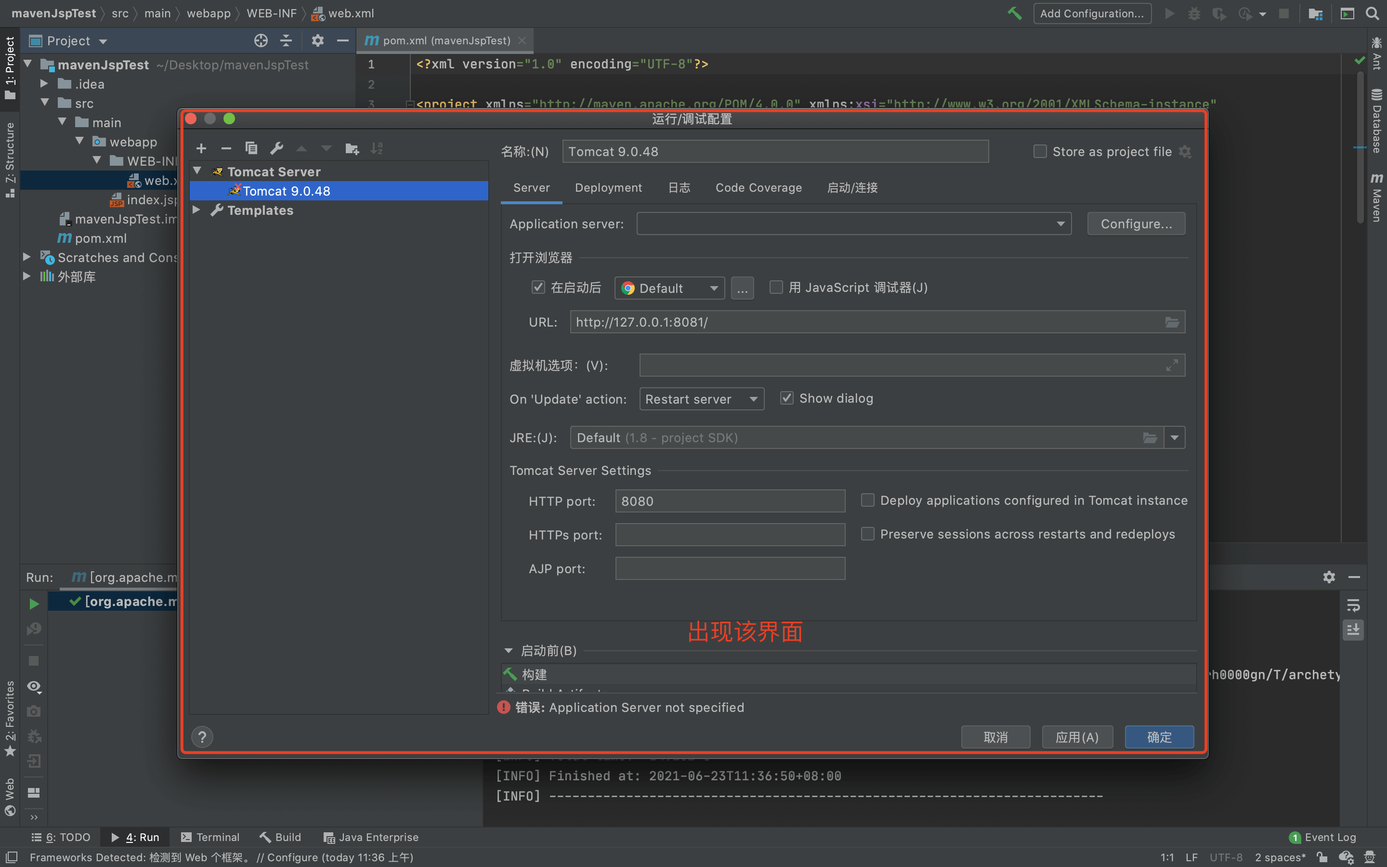The height and width of the screenshot is (867, 1387).
Task: Open Database tool window on right sidebar
Action: 1377,121
